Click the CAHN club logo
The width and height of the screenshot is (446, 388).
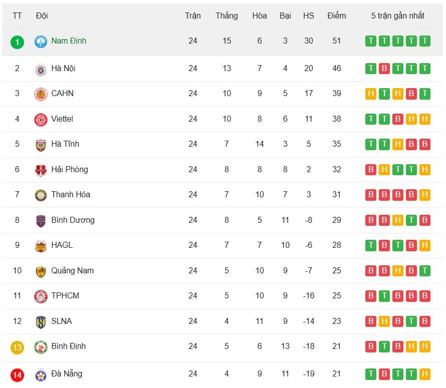pyautogui.click(x=41, y=94)
